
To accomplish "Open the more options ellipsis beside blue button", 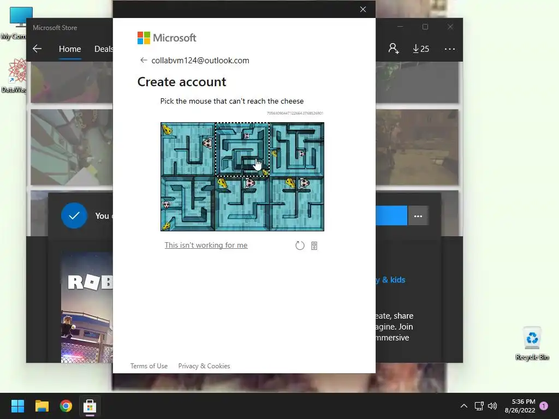I will pos(418,216).
